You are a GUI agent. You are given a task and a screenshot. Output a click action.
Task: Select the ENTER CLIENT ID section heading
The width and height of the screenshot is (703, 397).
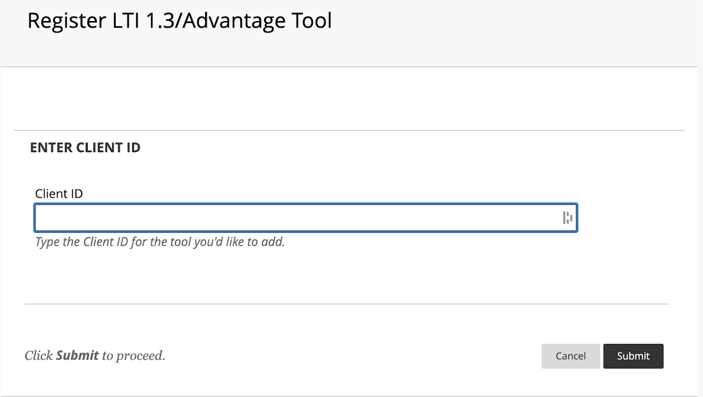[x=85, y=148]
